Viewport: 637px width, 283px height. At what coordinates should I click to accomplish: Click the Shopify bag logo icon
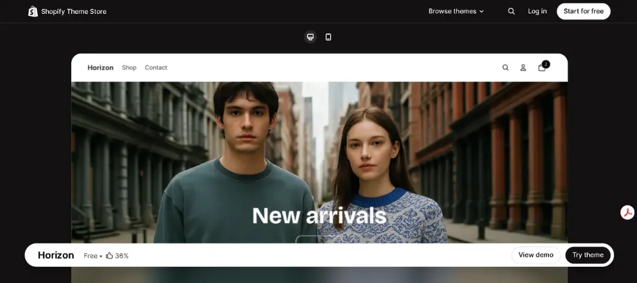click(x=33, y=11)
